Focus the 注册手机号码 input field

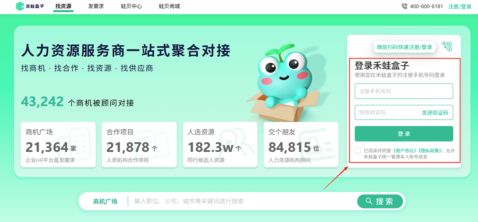pos(404,91)
